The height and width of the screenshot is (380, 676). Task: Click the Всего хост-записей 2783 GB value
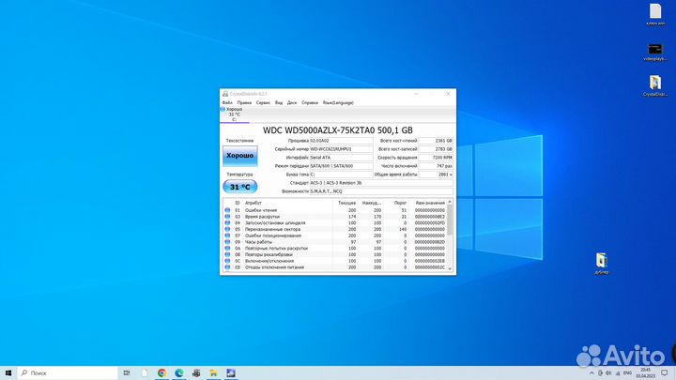click(436, 149)
